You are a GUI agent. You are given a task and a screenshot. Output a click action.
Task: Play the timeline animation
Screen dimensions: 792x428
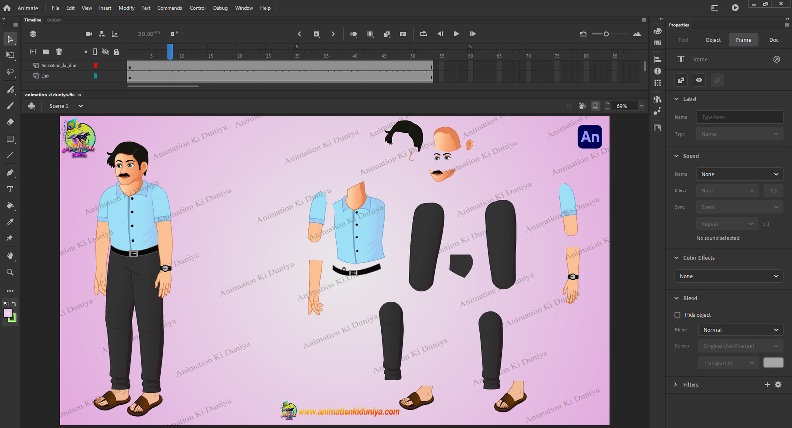(456, 34)
